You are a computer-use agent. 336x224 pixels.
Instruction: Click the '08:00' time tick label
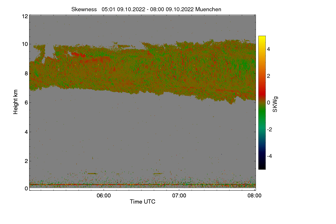point(255,196)
